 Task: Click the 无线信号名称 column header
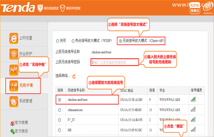76,90
